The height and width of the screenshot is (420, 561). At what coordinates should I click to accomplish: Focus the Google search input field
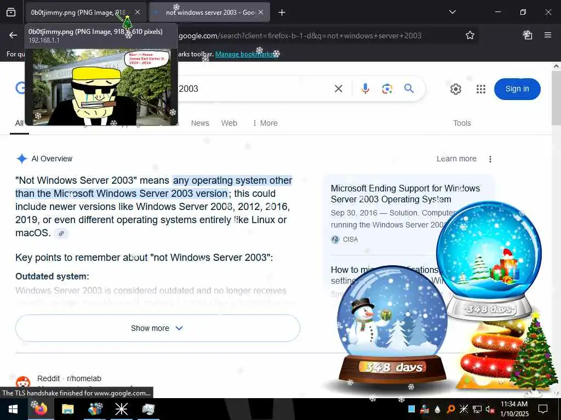(x=254, y=89)
